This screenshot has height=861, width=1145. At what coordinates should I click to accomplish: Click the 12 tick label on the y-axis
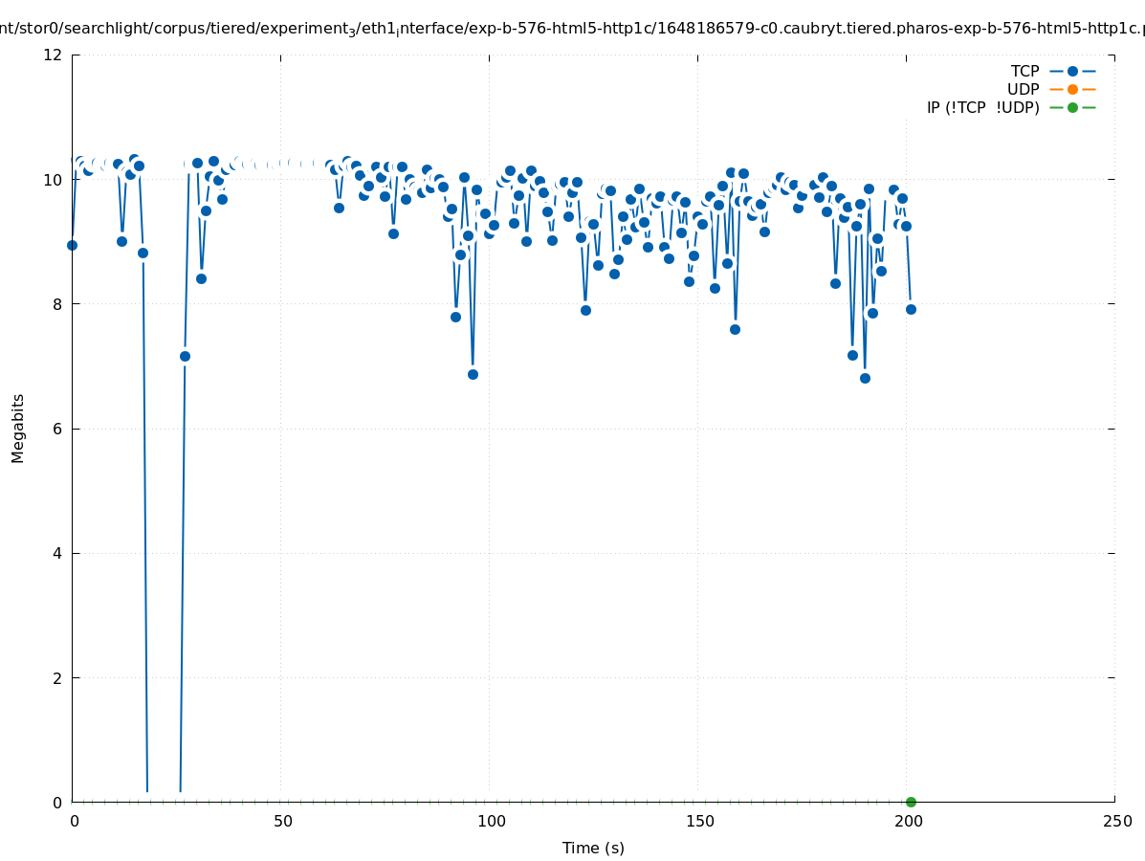pyautogui.click(x=54, y=55)
